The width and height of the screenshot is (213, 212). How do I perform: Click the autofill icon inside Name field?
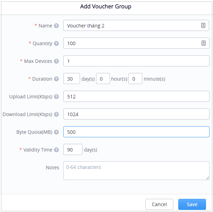pyautogui.click(x=203, y=26)
